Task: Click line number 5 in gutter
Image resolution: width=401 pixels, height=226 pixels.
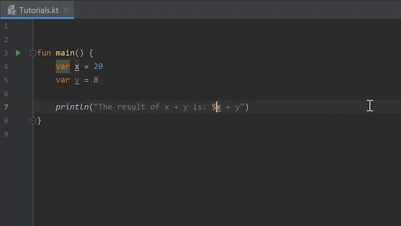Action: pyautogui.click(x=6, y=80)
